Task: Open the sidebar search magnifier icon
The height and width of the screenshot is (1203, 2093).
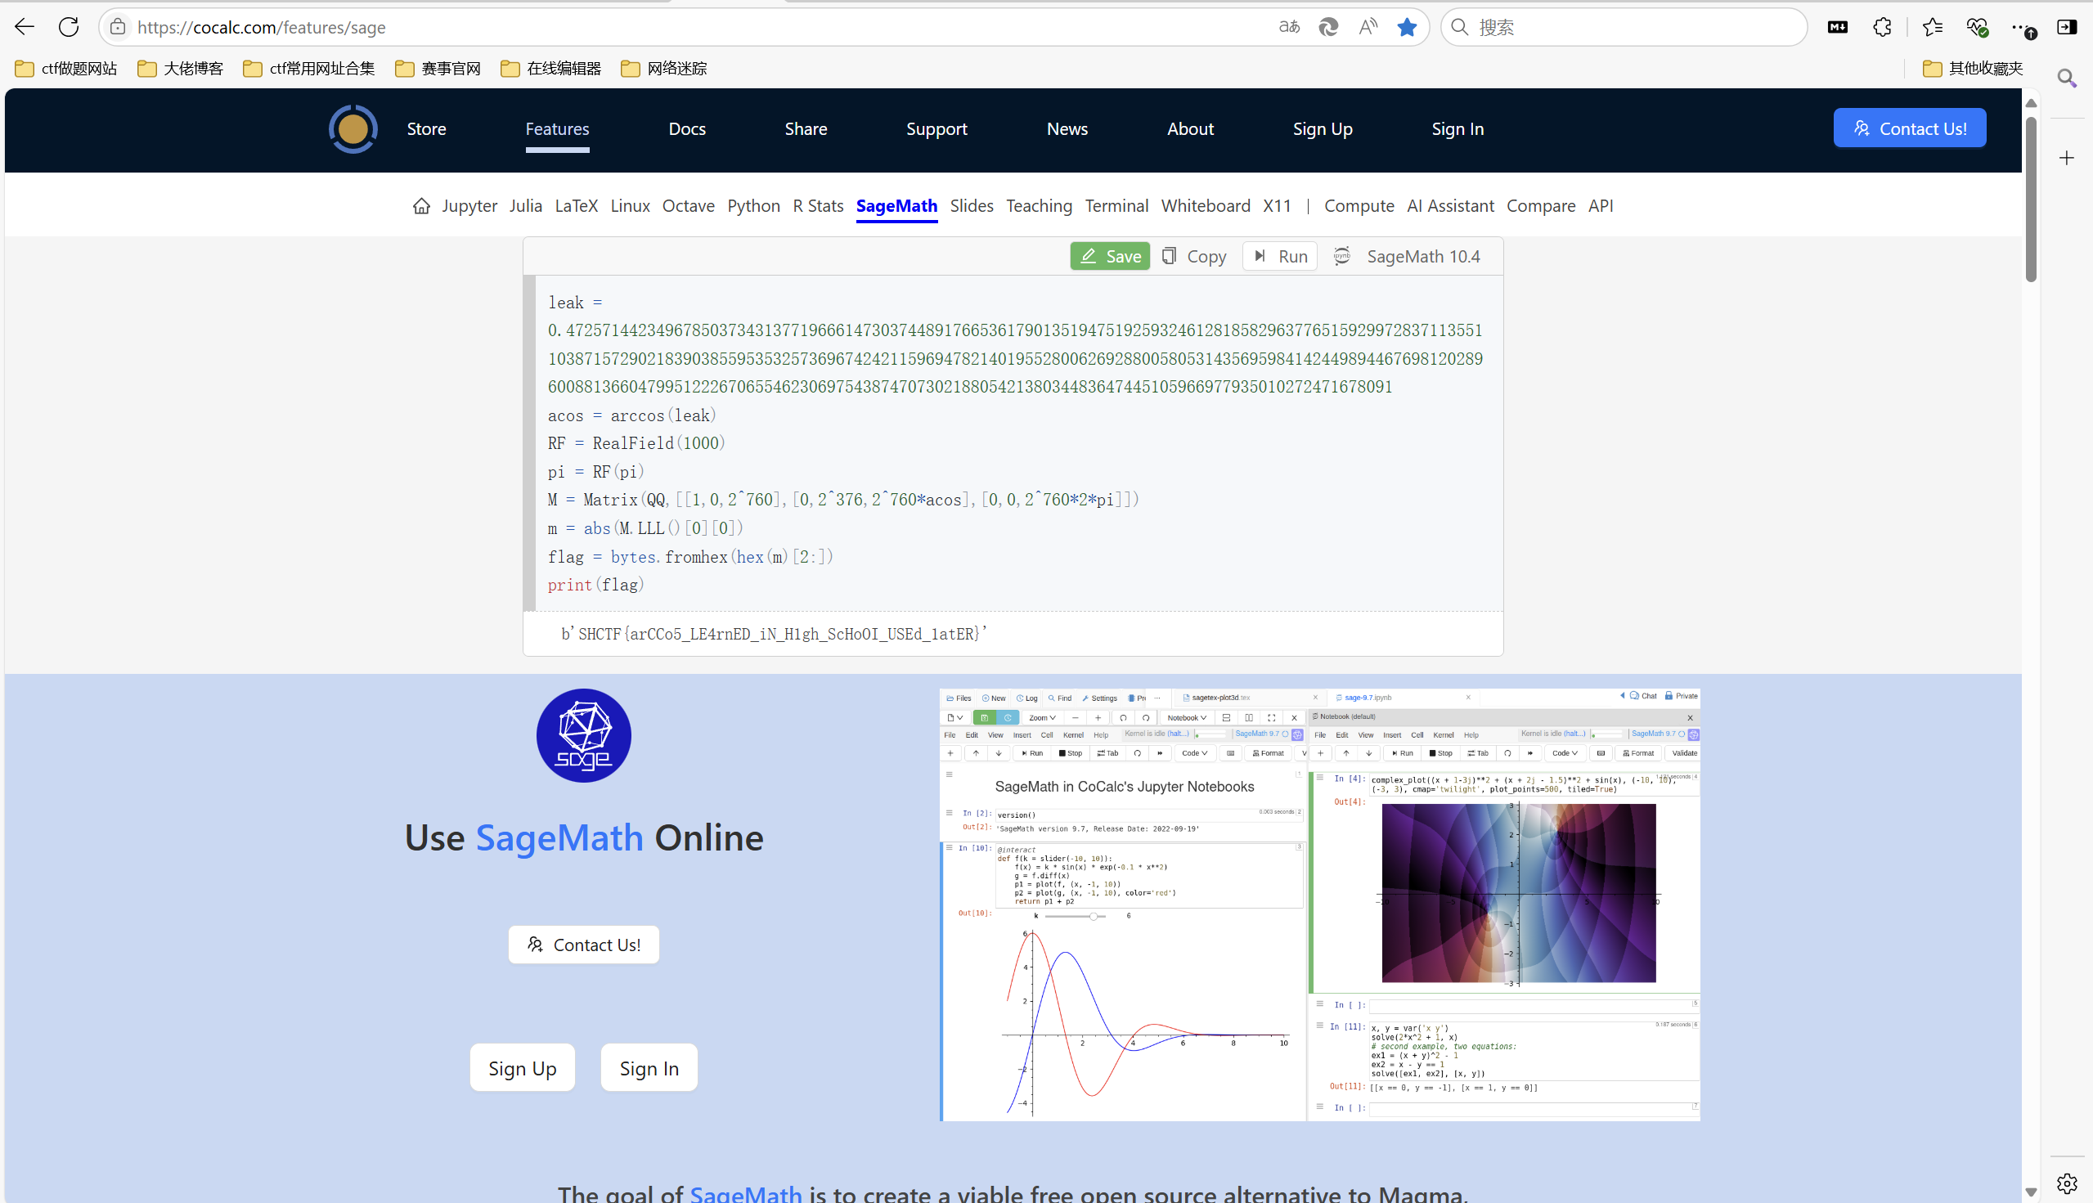Action: click(2067, 79)
